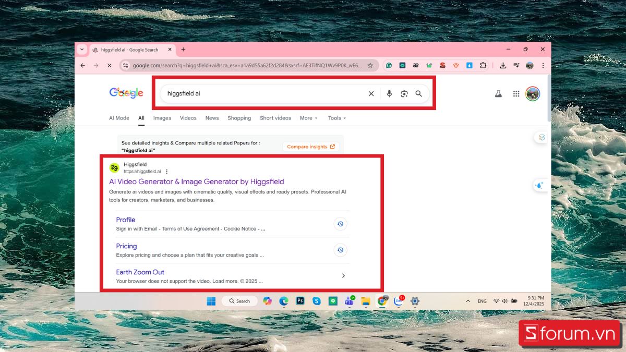Expand the Earth Zoom Out sitelink chevron
This screenshot has height=352, width=626.
point(343,276)
